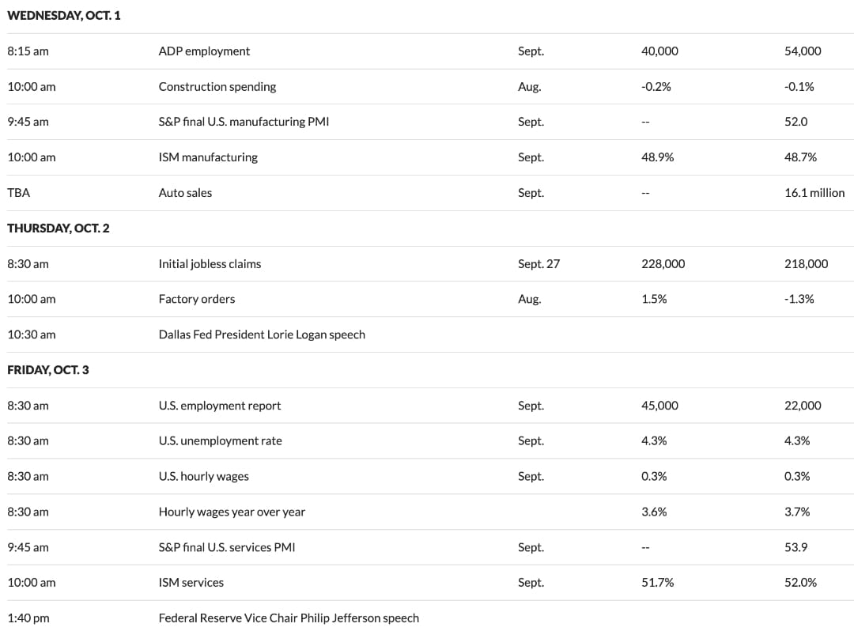
Task: Select the 16.1 million auto sales value
Action: tap(814, 193)
